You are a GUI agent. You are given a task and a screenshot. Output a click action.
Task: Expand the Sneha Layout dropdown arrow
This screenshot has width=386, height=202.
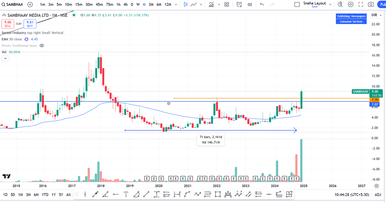point(330,4)
